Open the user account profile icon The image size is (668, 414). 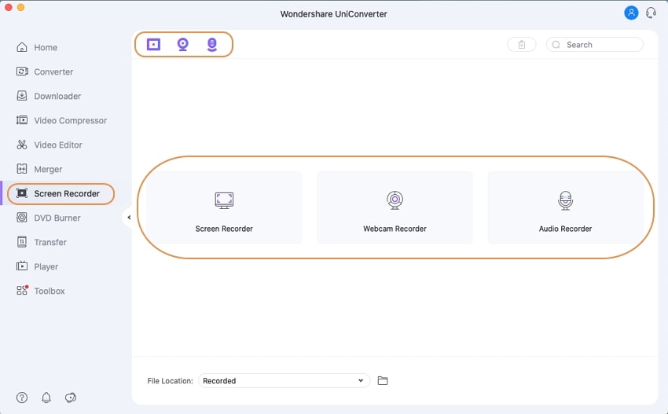(x=631, y=13)
